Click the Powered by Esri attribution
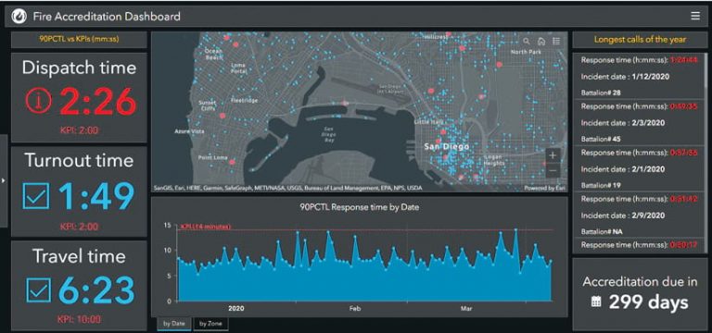Image resolution: width=712 pixels, height=333 pixels. click(x=544, y=188)
